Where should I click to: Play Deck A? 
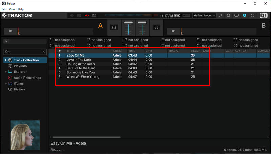tap(11, 31)
